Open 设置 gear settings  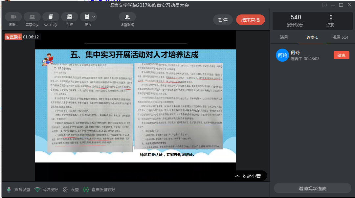click(65, 189)
